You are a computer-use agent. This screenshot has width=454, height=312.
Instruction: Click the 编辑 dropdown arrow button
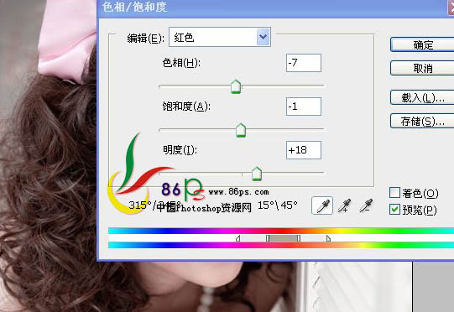[x=264, y=37]
